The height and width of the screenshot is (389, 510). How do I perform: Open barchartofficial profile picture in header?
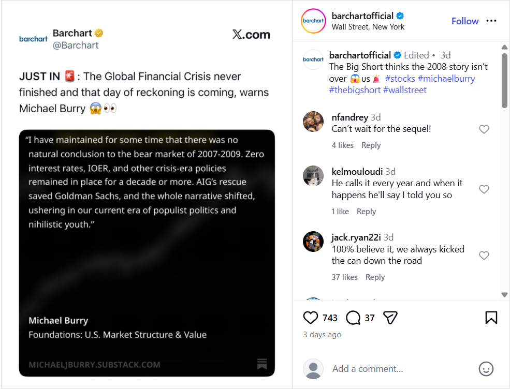tap(313, 21)
